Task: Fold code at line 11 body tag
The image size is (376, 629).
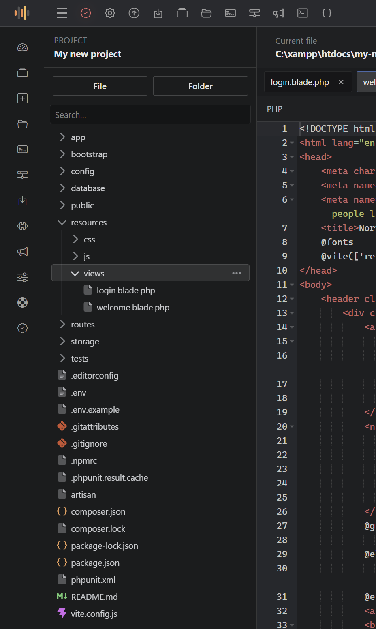Action: tap(292, 285)
